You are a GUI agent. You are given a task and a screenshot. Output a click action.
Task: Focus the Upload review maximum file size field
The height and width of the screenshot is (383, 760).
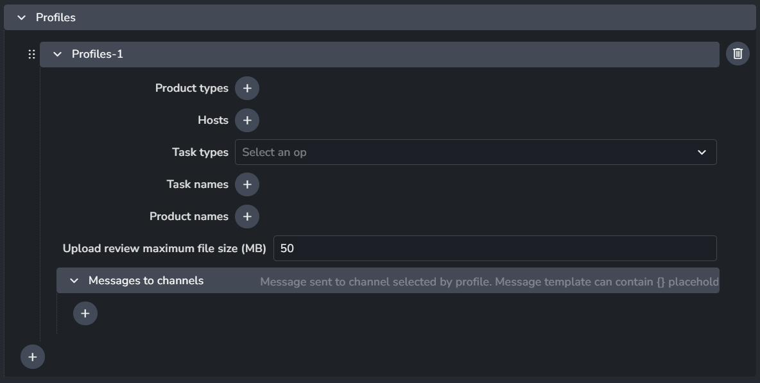pyautogui.click(x=494, y=249)
